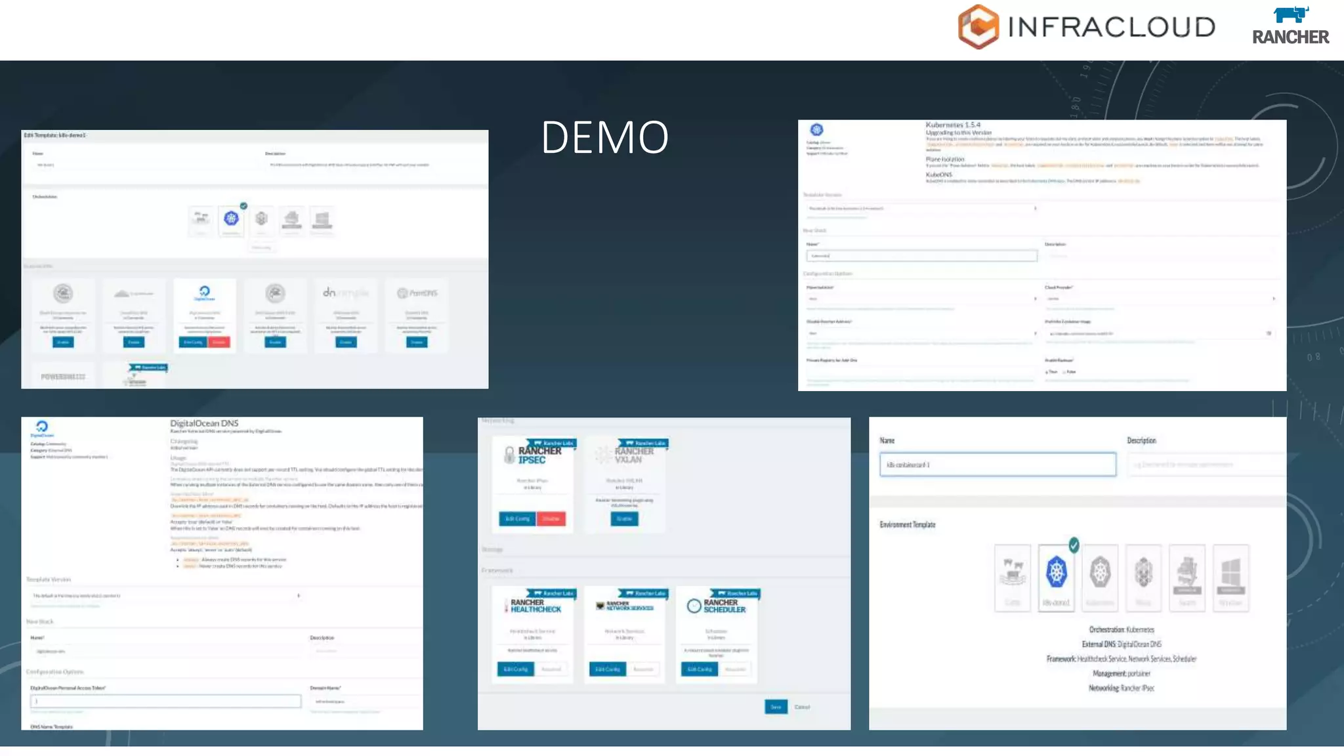Click Edit Config on Rancher IPsec card
This screenshot has width=1344, height=756.
pos(517,518)
